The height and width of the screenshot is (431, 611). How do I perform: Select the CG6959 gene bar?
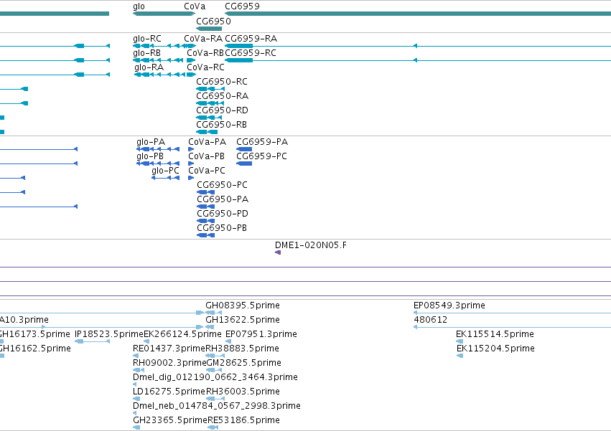[x=418, y=14]
